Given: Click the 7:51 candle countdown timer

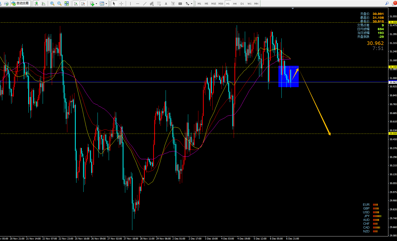Looking at the screenshot, I should 378,49.
